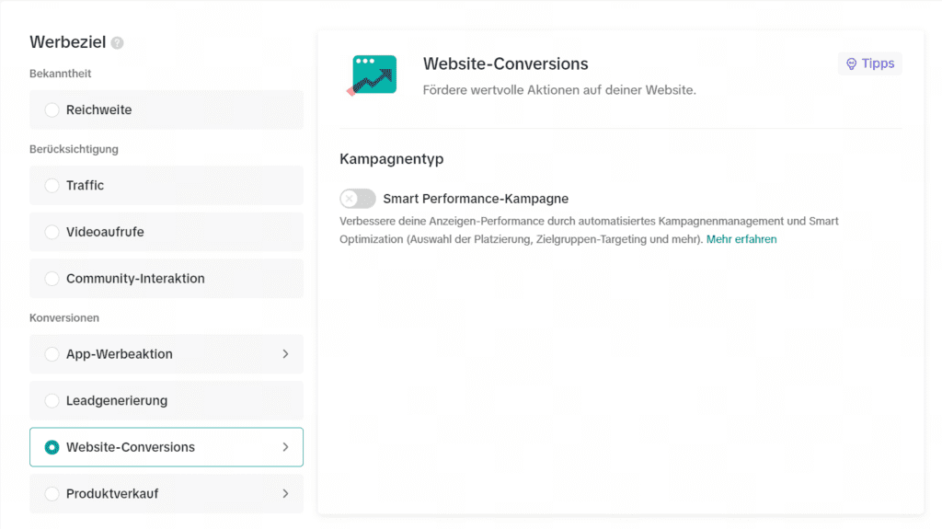Choose the Traffic objective radio button
Screen dimensions: 942x529
tap(52, 186)
